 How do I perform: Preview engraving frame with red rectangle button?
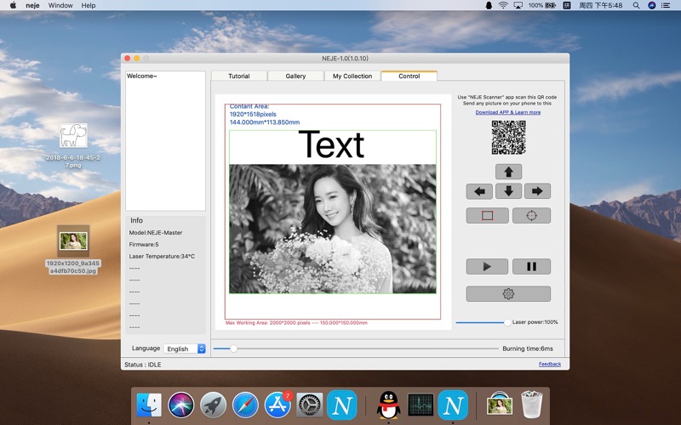[487, 216]
